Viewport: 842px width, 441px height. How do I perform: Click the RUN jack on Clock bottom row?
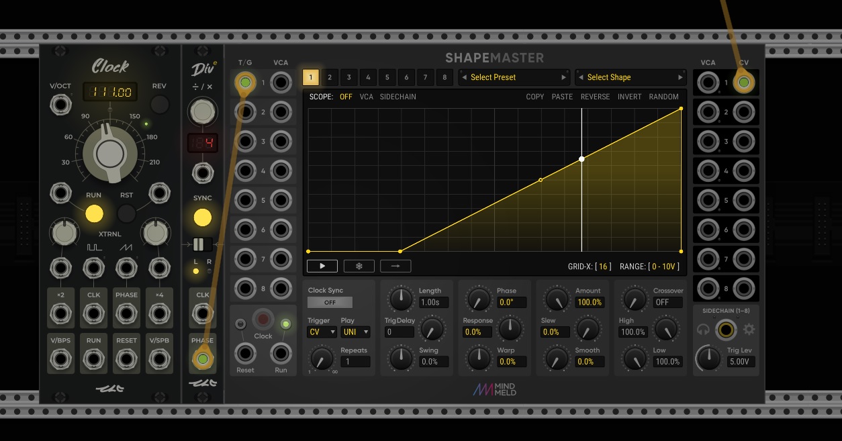click(x=93, y=359)
